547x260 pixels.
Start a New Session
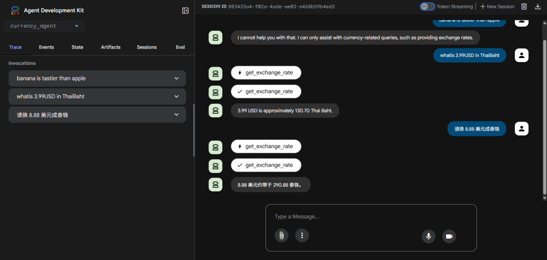click(497, 6)
